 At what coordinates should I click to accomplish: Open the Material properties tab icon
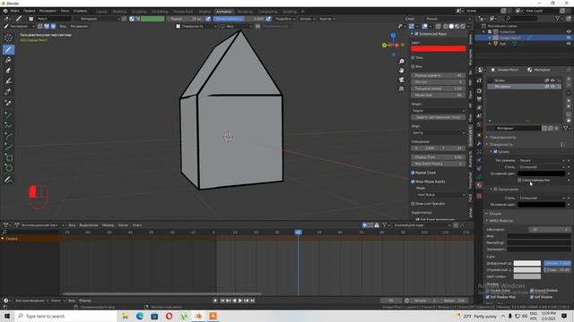479,185
